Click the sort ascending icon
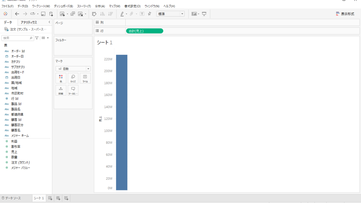Viewport: 361px width, 203px height. coord(102,14)
